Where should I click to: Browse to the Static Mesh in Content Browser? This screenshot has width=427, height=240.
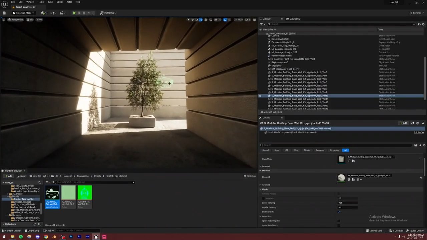(353, 161)
